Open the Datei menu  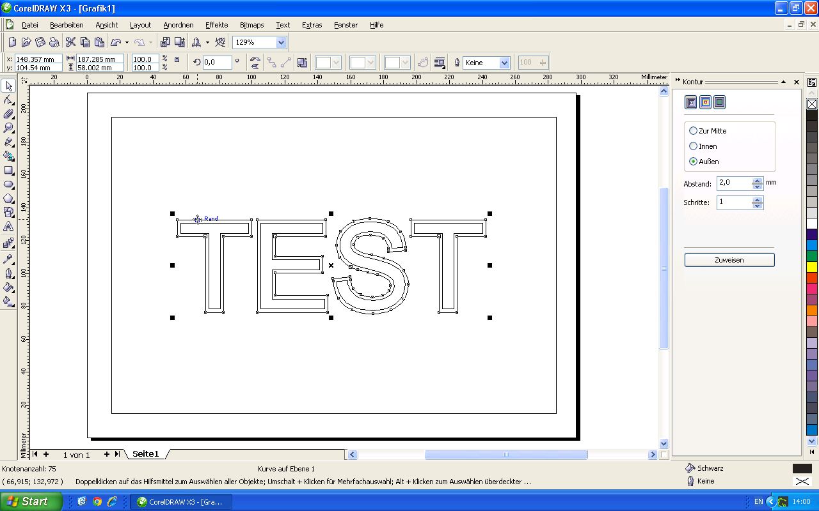click(30, 25)
